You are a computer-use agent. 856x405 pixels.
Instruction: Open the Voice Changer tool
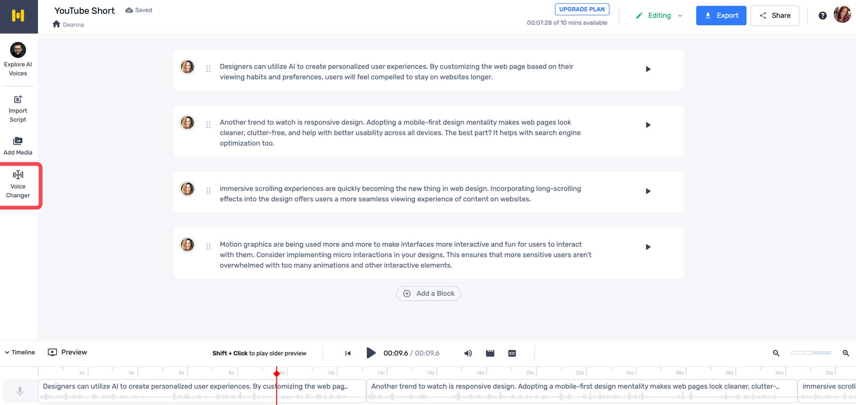click(x=18, y=185)
